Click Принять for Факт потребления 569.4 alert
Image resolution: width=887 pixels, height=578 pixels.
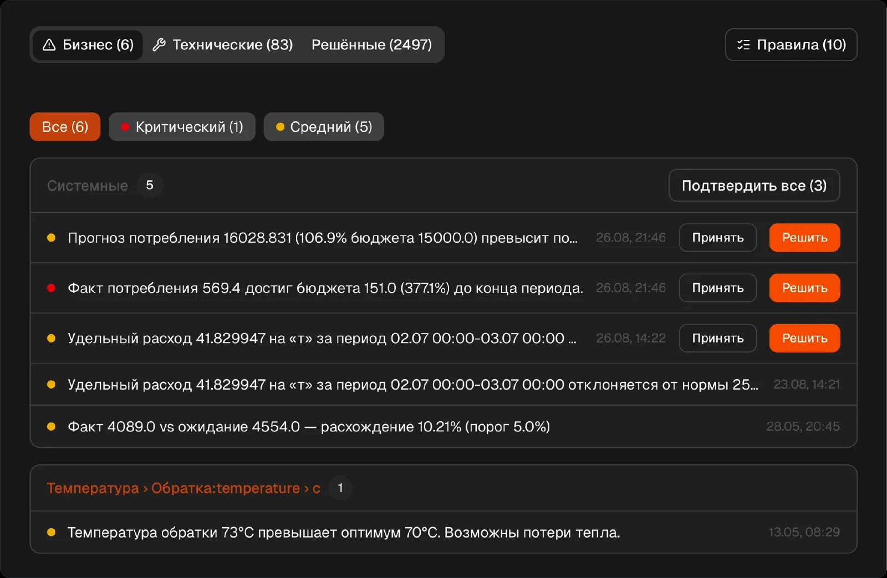point(718,288)
